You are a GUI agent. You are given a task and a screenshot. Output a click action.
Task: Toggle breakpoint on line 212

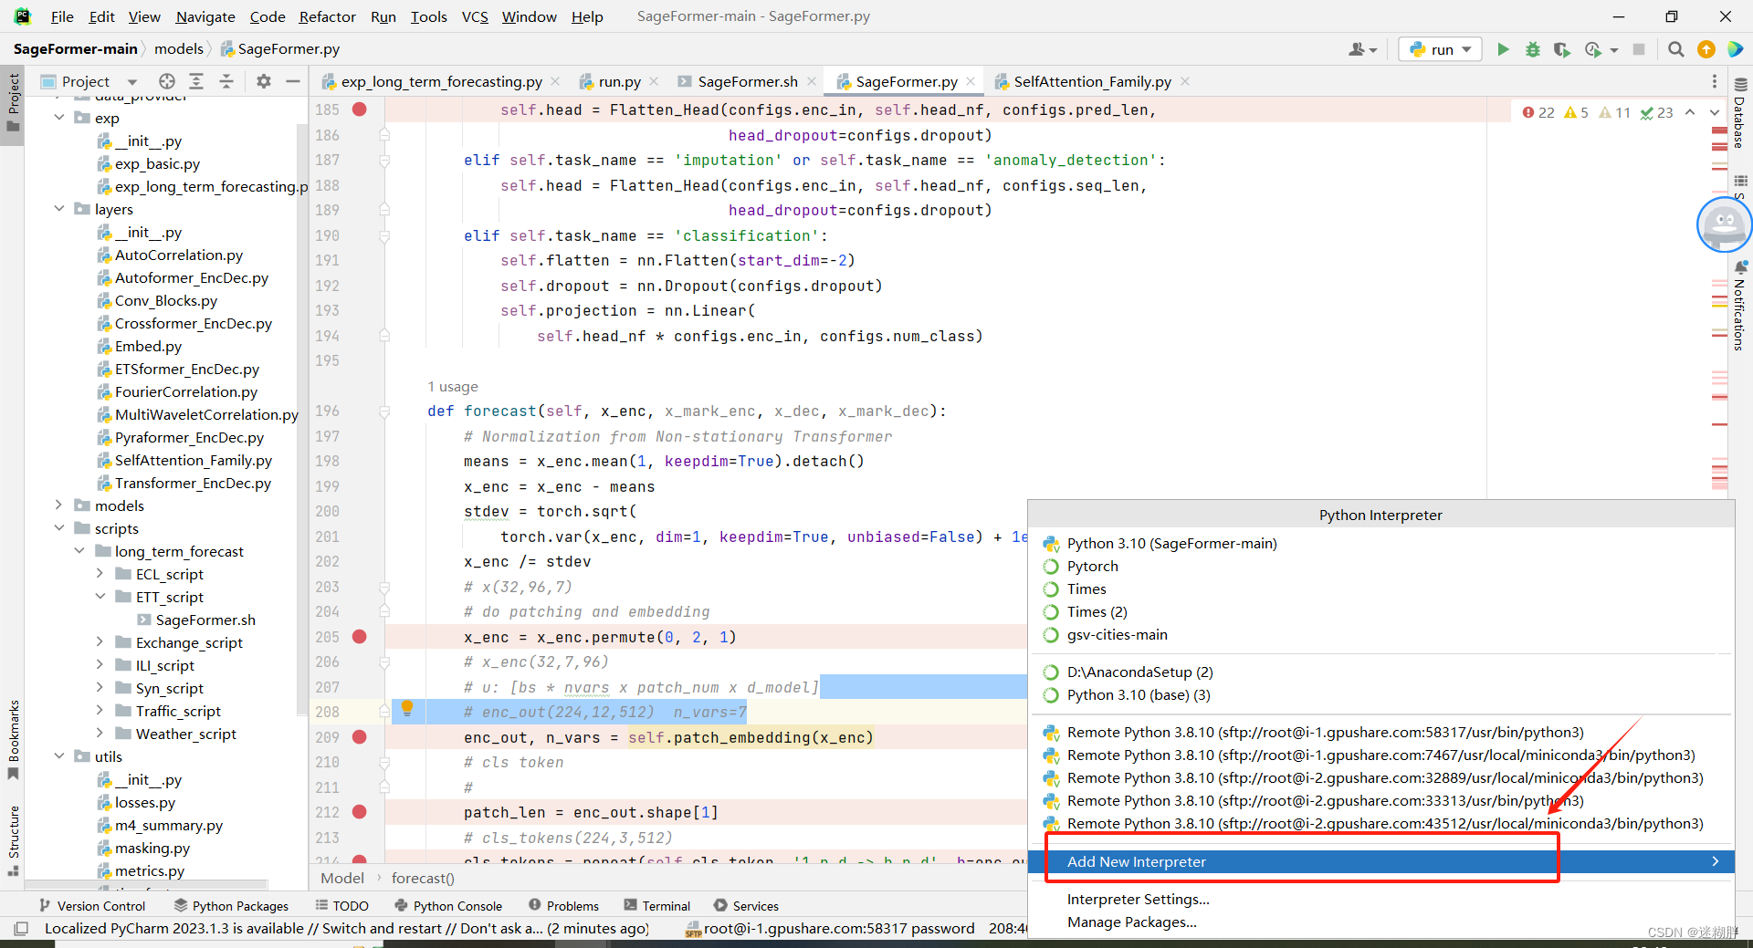click(x=360, y=812)
